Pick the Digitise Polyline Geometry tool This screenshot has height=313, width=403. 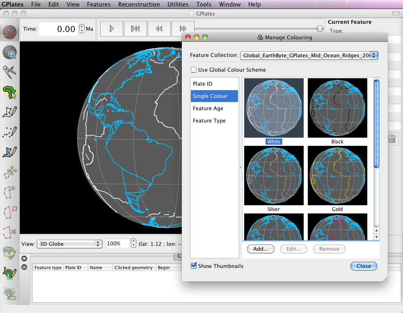point(10,112)
